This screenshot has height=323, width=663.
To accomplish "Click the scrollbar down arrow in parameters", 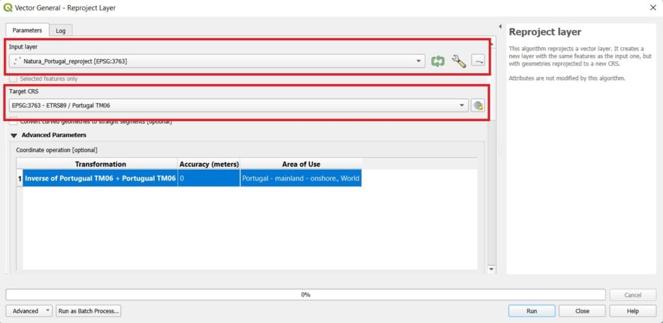I will [491, 269].
